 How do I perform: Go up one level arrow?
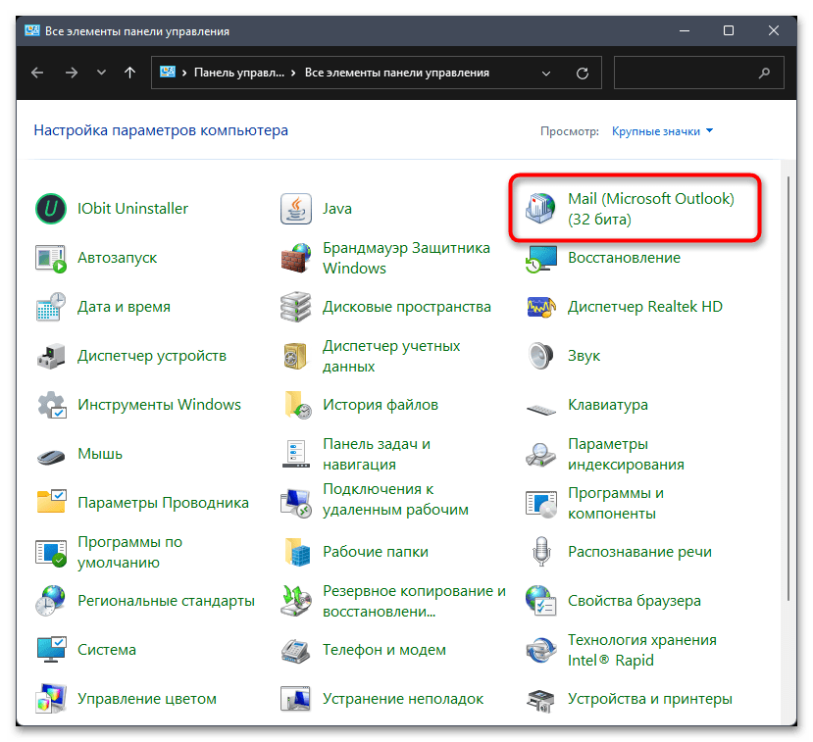click(129, 73)
